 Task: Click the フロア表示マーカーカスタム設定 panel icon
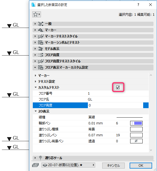click(41, 67)
